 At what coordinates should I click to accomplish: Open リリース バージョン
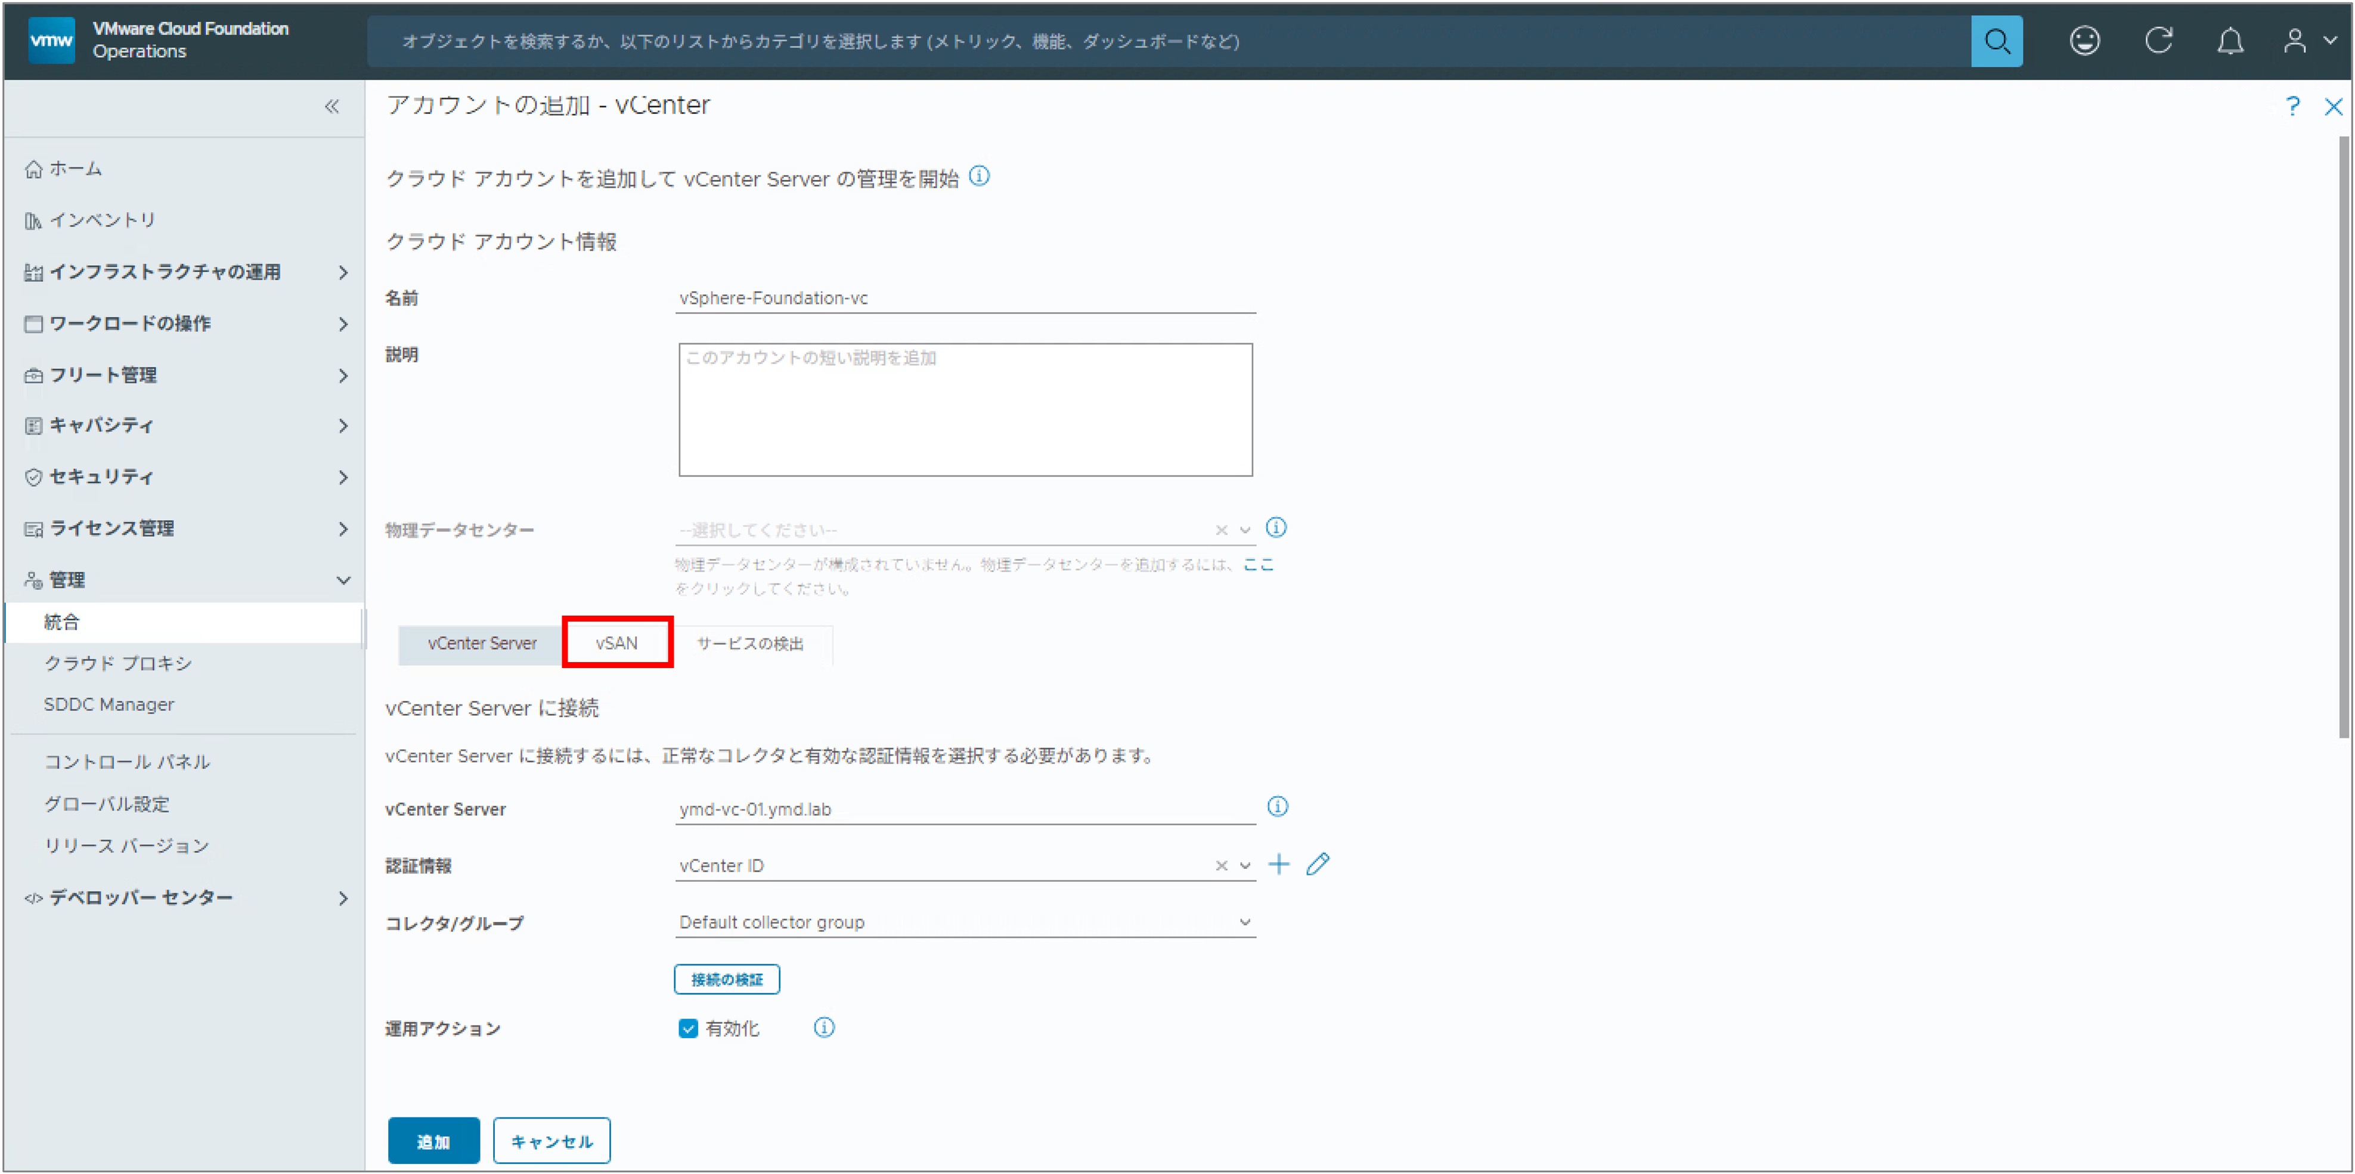tap(127, 845)
